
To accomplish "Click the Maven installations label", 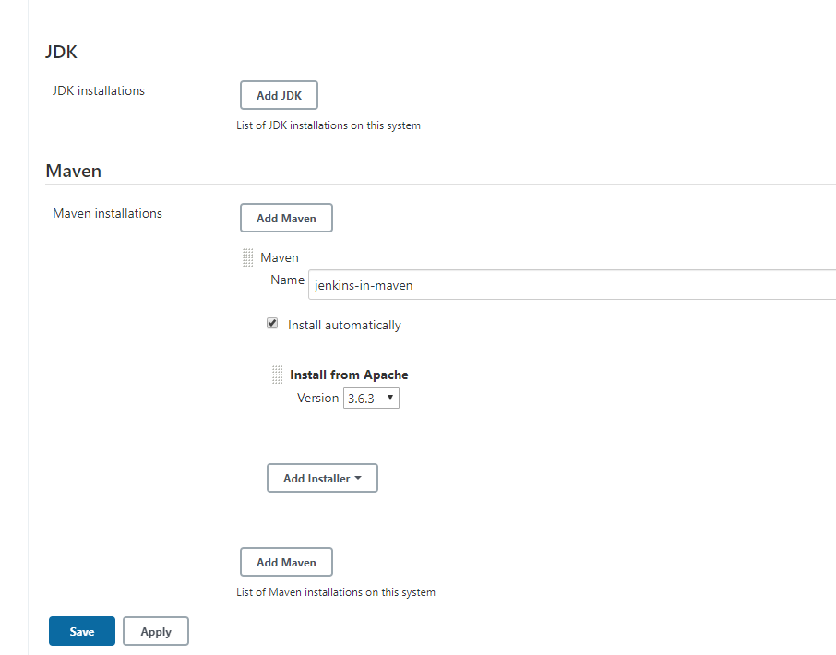I will tap(107, 213).
